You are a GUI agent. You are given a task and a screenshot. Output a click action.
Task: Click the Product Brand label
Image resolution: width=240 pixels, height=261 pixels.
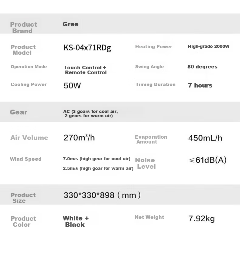pyautogui.click(x=24, y=28)
